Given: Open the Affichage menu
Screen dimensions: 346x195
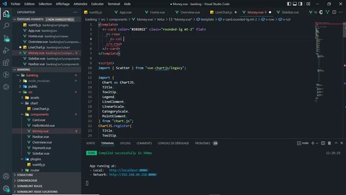Looking at the screenshot, I should point(63,4).
